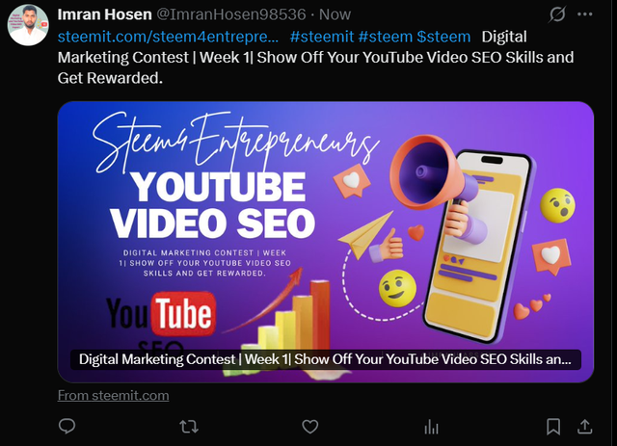
Task: Share the tweet via upload arrow icon
Action: (585, 427)
